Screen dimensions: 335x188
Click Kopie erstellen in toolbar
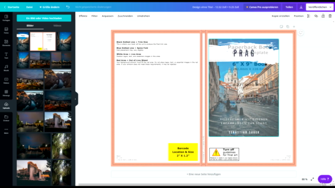pos(281,16)
